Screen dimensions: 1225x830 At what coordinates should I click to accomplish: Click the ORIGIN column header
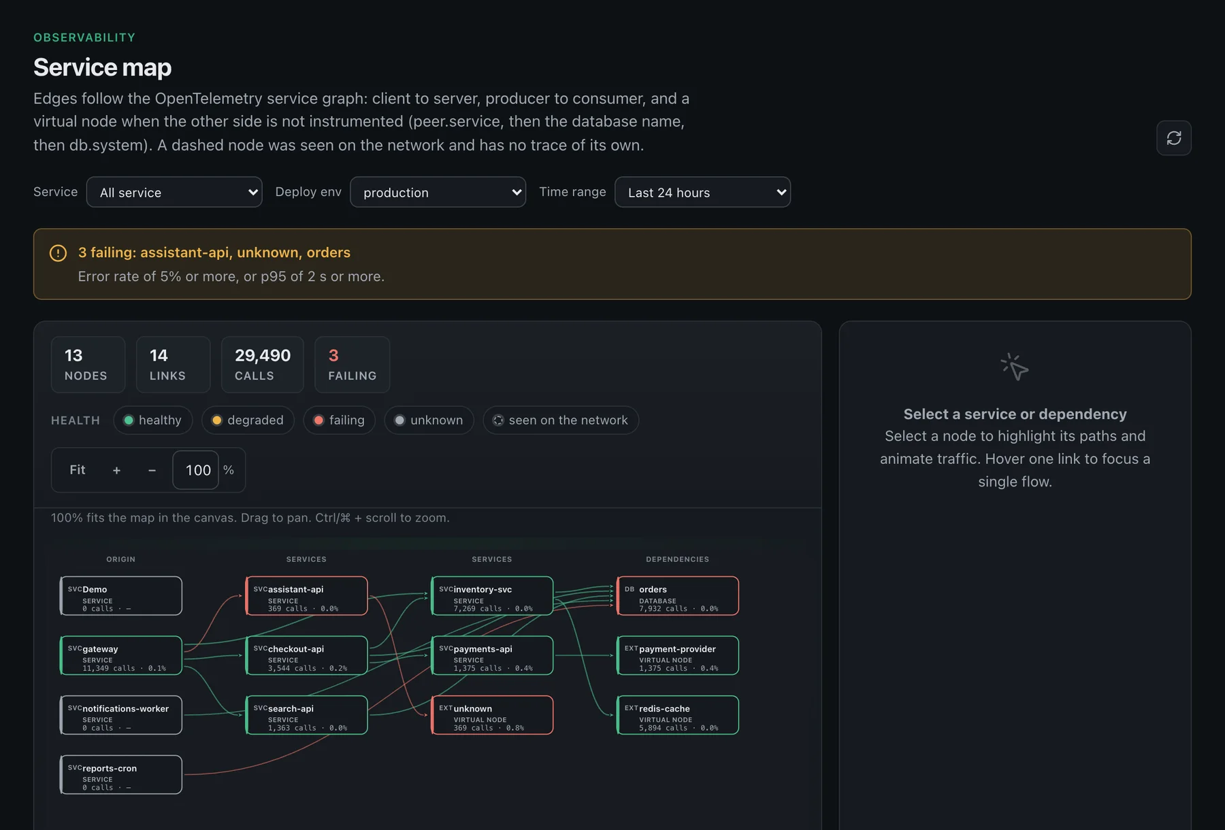point(121,559)
